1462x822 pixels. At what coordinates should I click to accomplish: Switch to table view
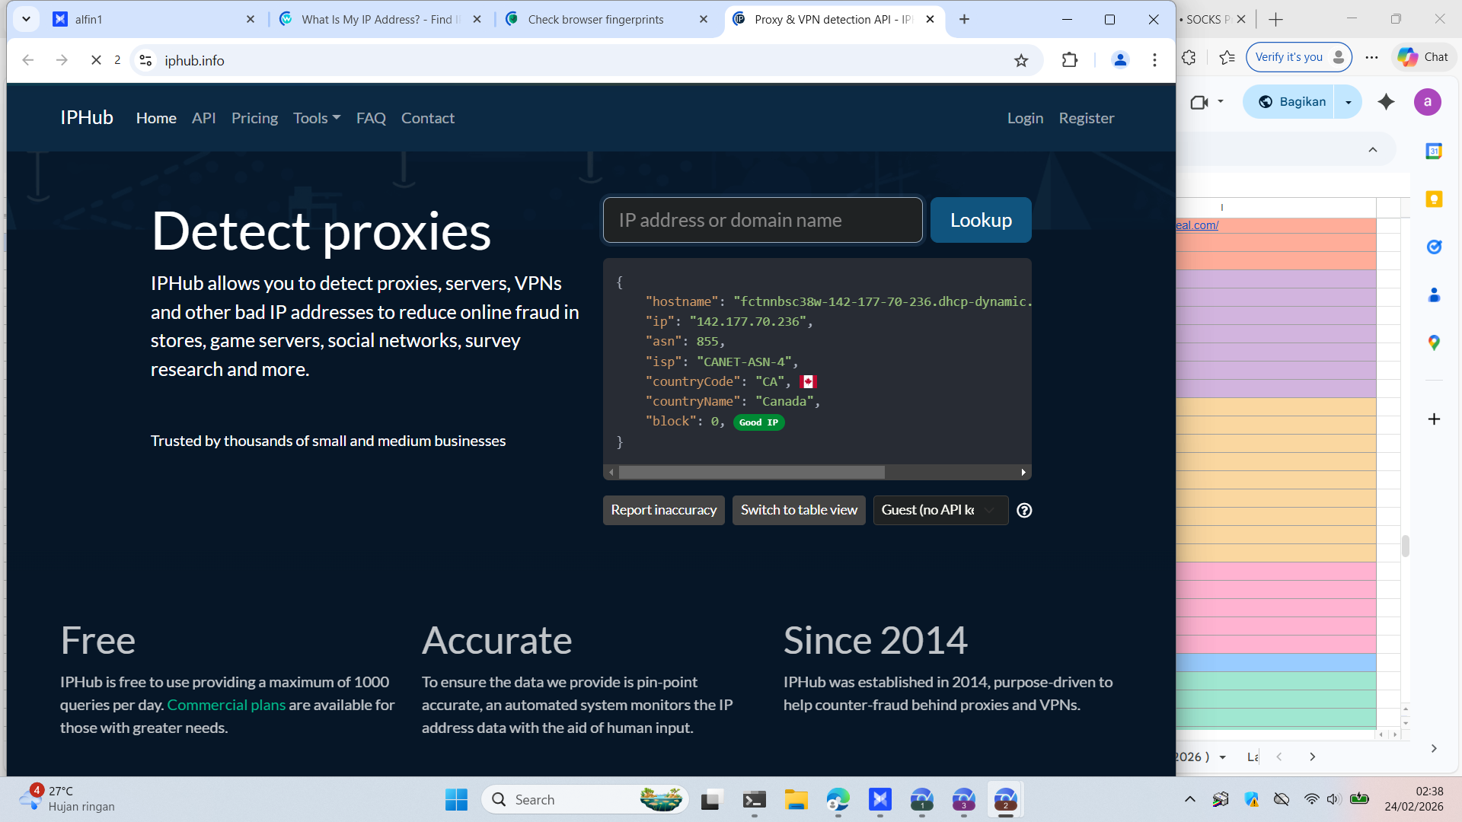click(x=799, y=510)
